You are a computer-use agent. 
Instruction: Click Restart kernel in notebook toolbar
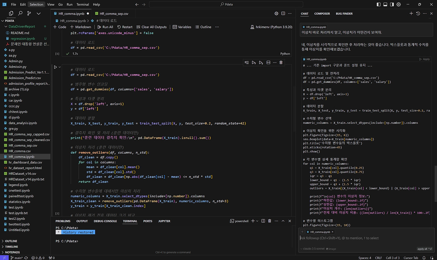click(125, 27)
